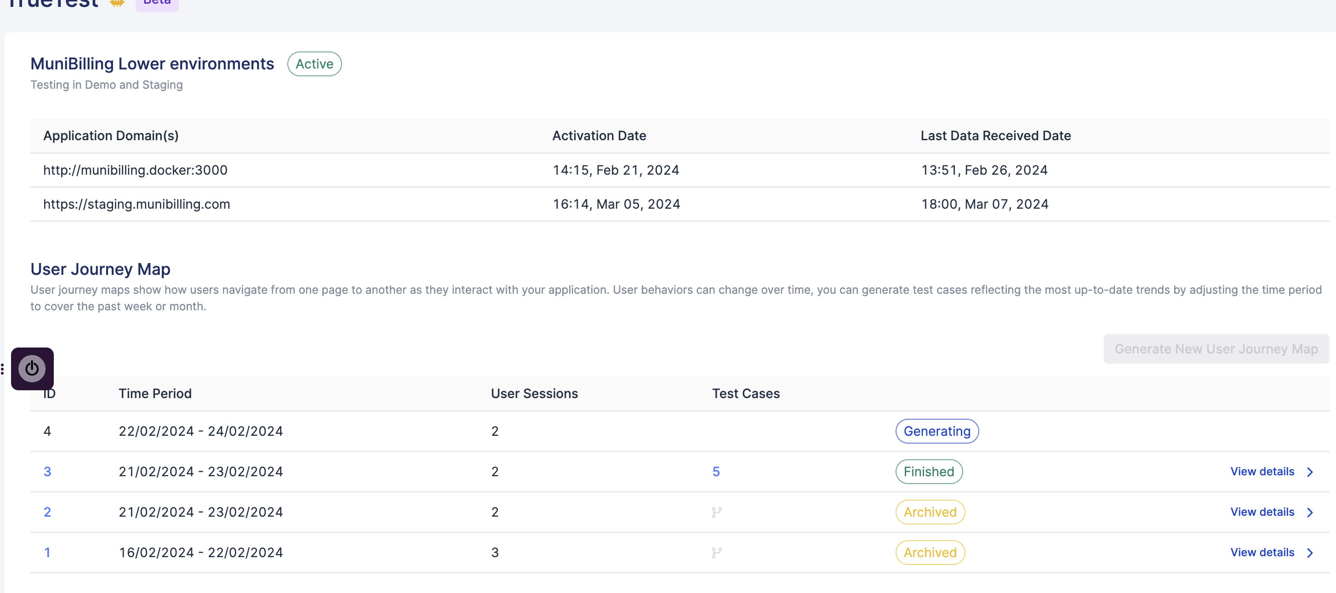The height and width of the screenshot is (593, 1336).
Task: Open journey map ID 1 link
Action: [47, 553]
